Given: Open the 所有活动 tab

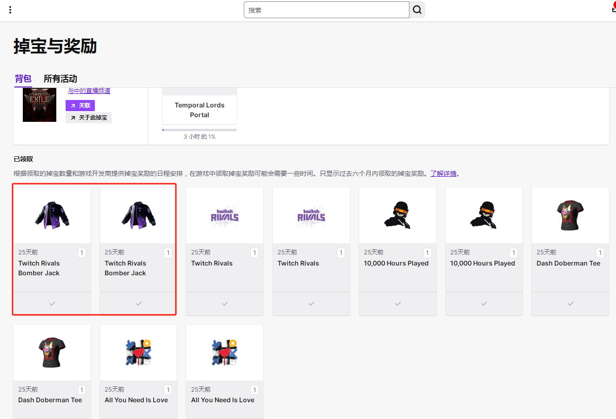Looking at the screenshot, I should point(60,79).
